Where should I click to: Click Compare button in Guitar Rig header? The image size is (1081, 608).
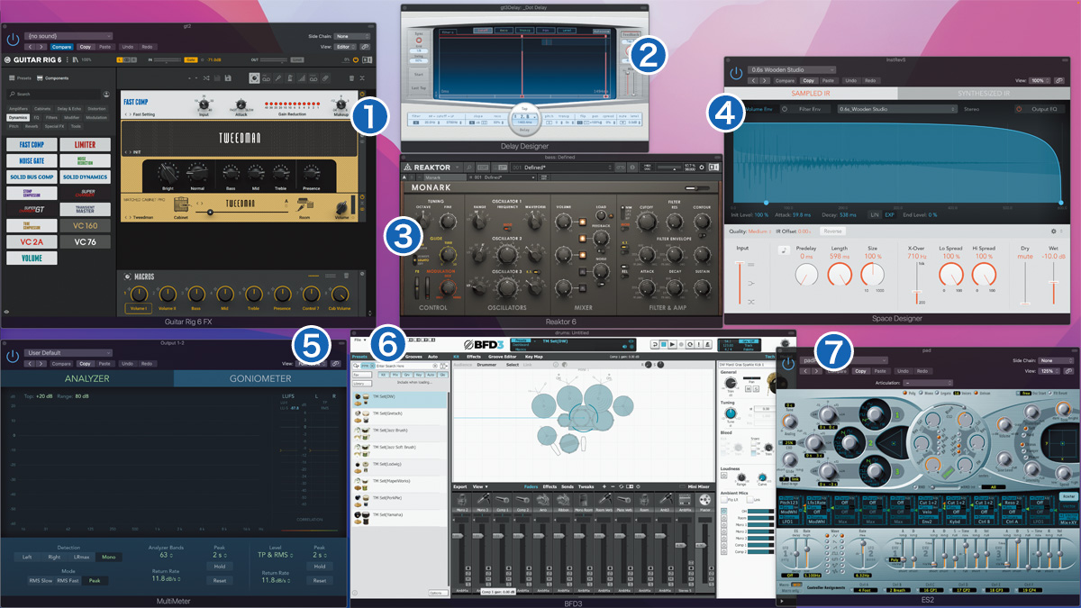(61, 47)
